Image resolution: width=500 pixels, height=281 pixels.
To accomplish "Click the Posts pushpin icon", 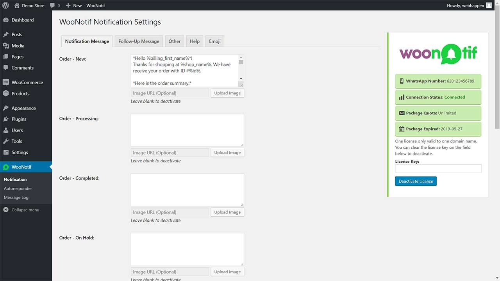I will click(x=6, y=34).
